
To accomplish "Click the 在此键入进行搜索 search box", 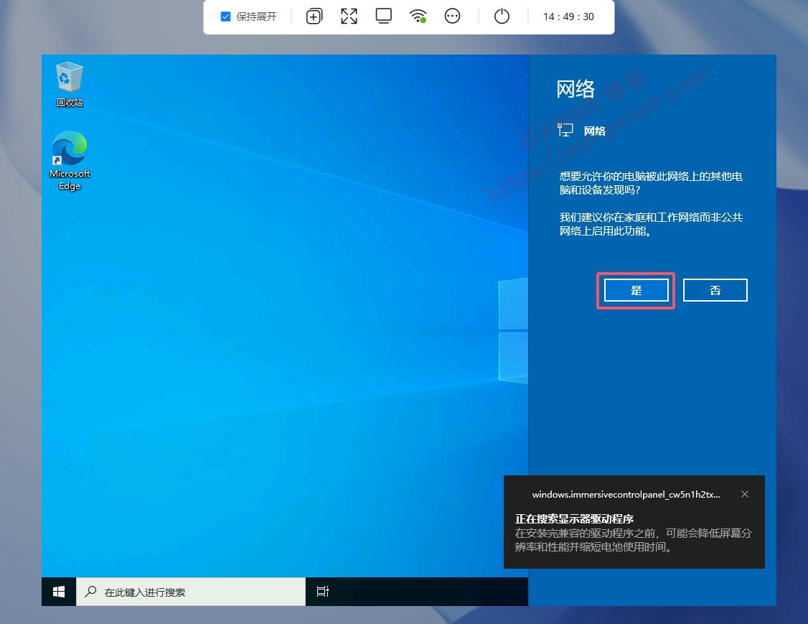I will [191, 592].
